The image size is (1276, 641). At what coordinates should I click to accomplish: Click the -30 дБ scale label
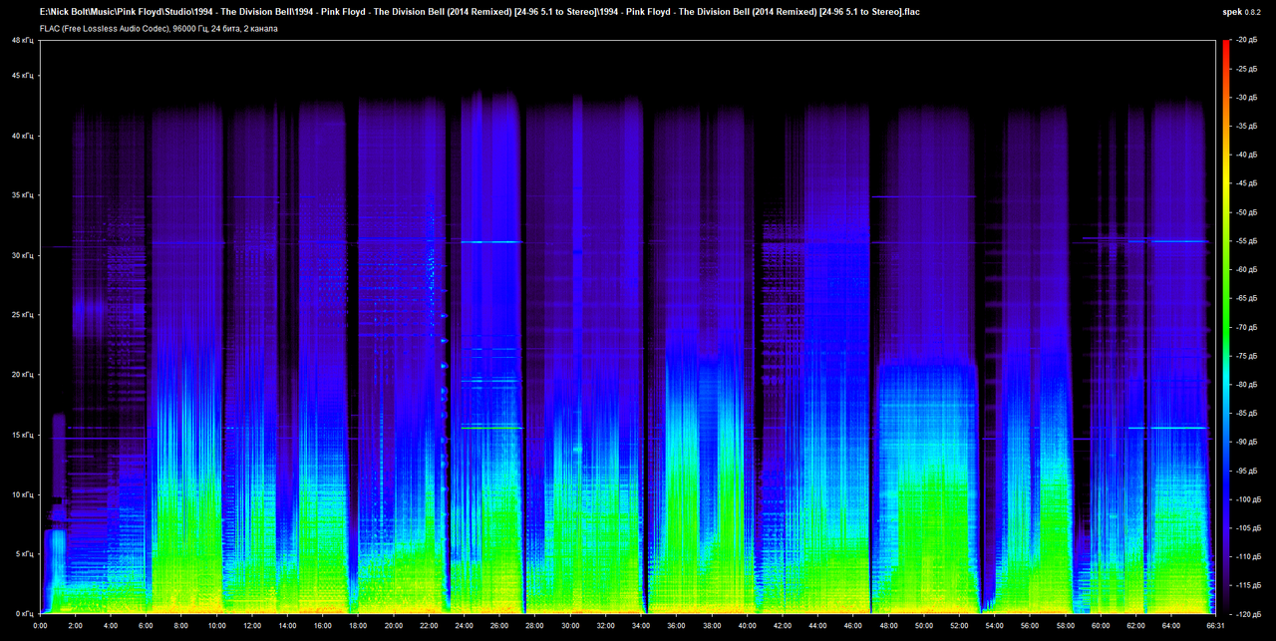(1245, 98)
